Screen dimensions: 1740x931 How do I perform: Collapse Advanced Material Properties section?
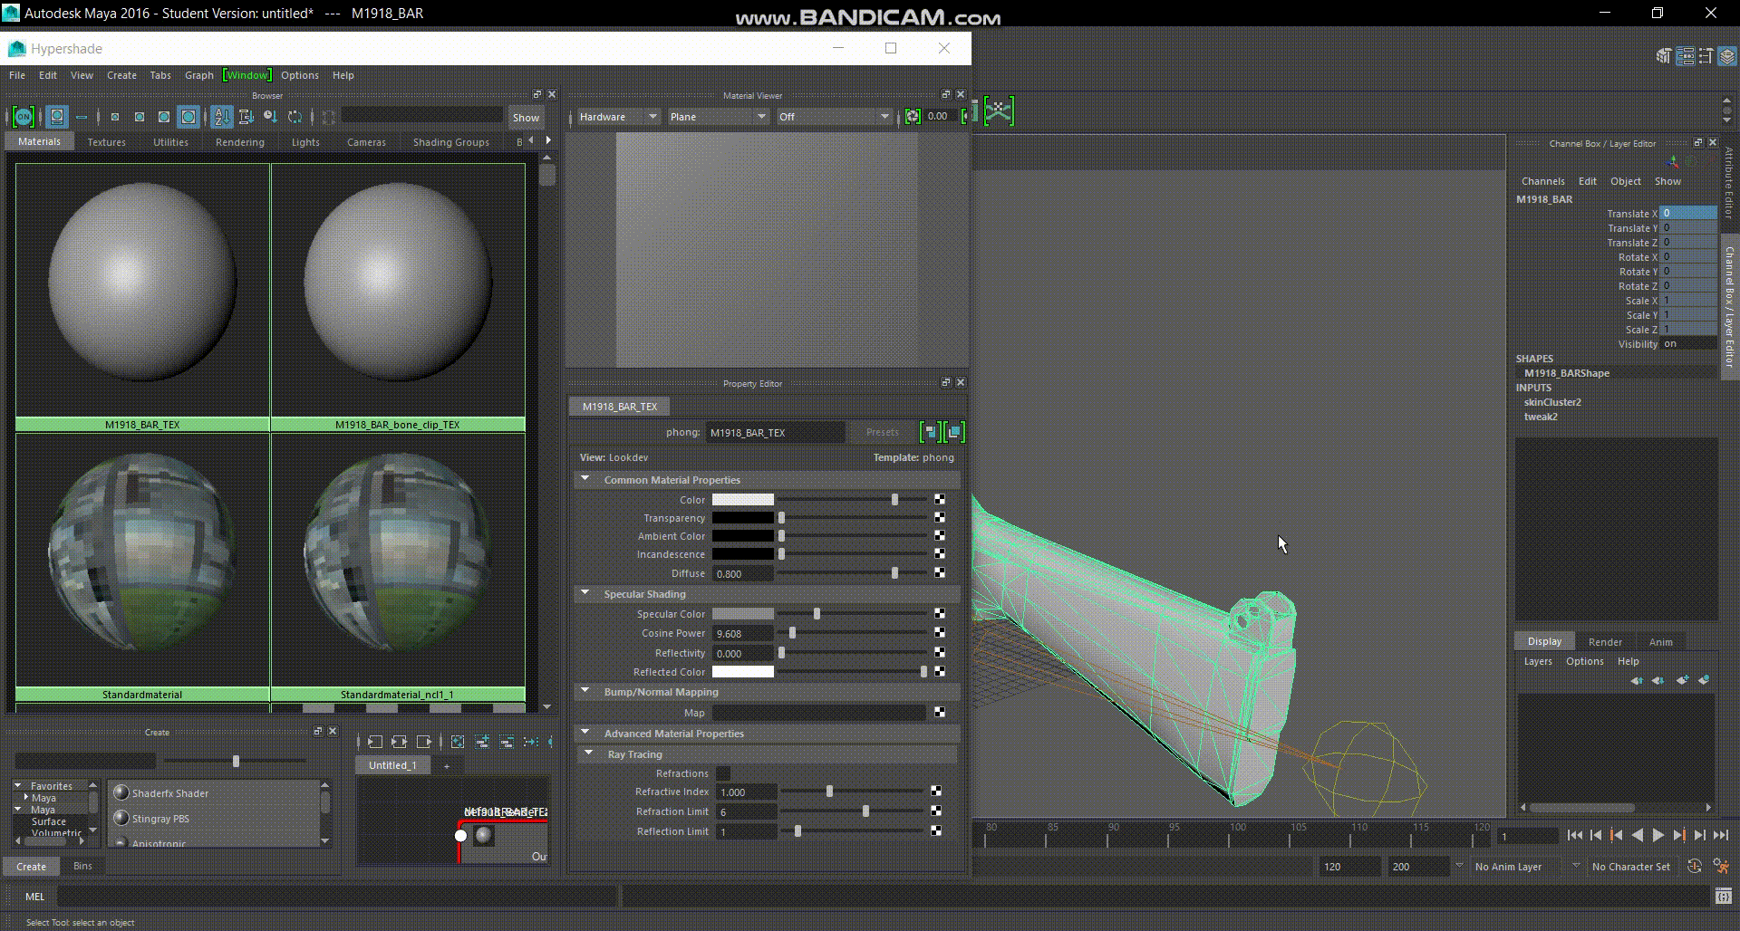tap(585, 733)
